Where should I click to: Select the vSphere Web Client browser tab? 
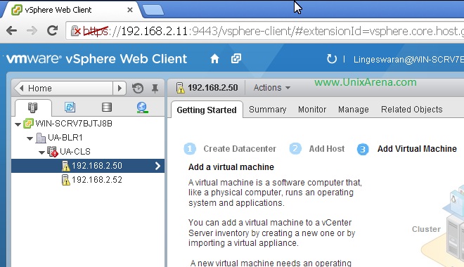71,10
